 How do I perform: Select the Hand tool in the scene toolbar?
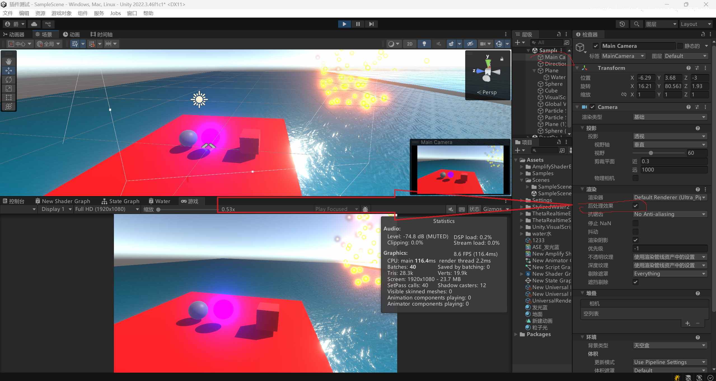[9, 61]
